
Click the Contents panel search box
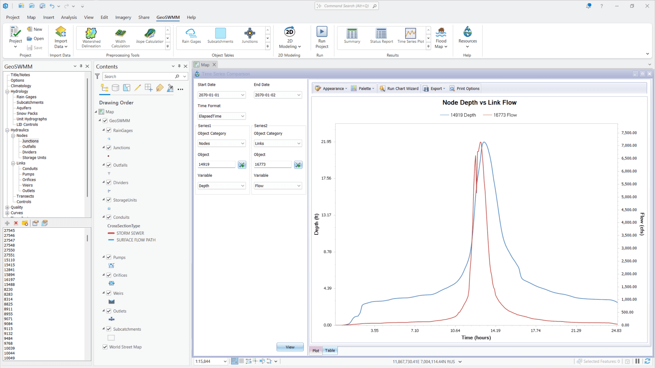pyautogui.click(x=140, y=76)
